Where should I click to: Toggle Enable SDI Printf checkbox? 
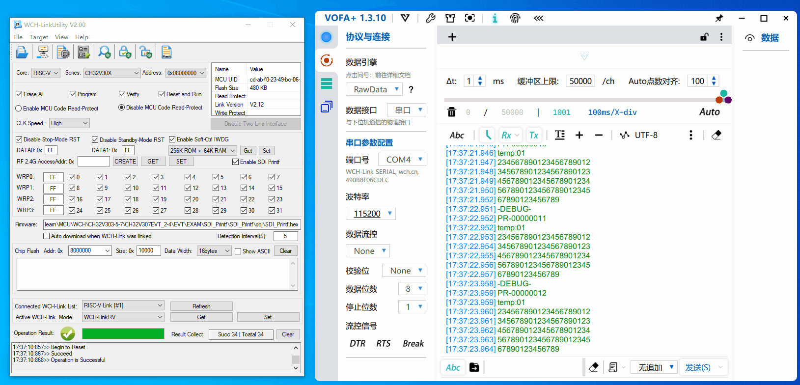235,162
